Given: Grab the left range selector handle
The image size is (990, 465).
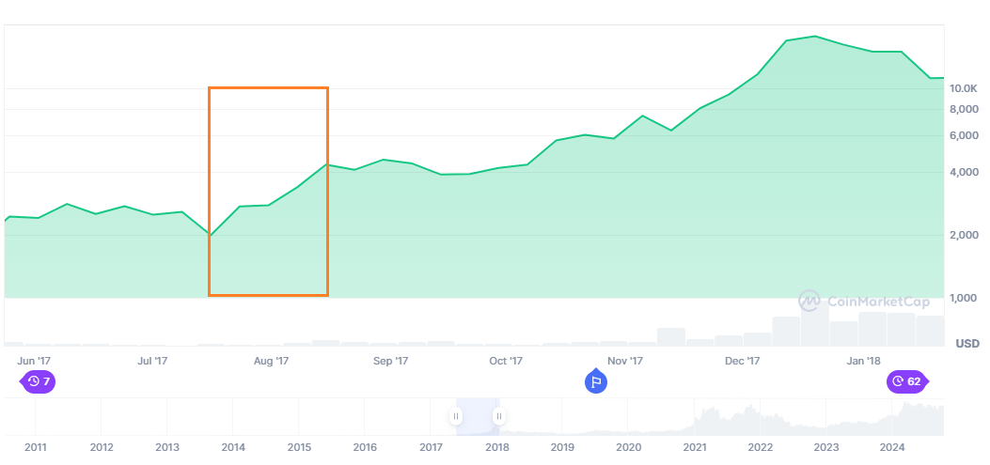Looking at the screenshot, I should (x=456, y=416).
